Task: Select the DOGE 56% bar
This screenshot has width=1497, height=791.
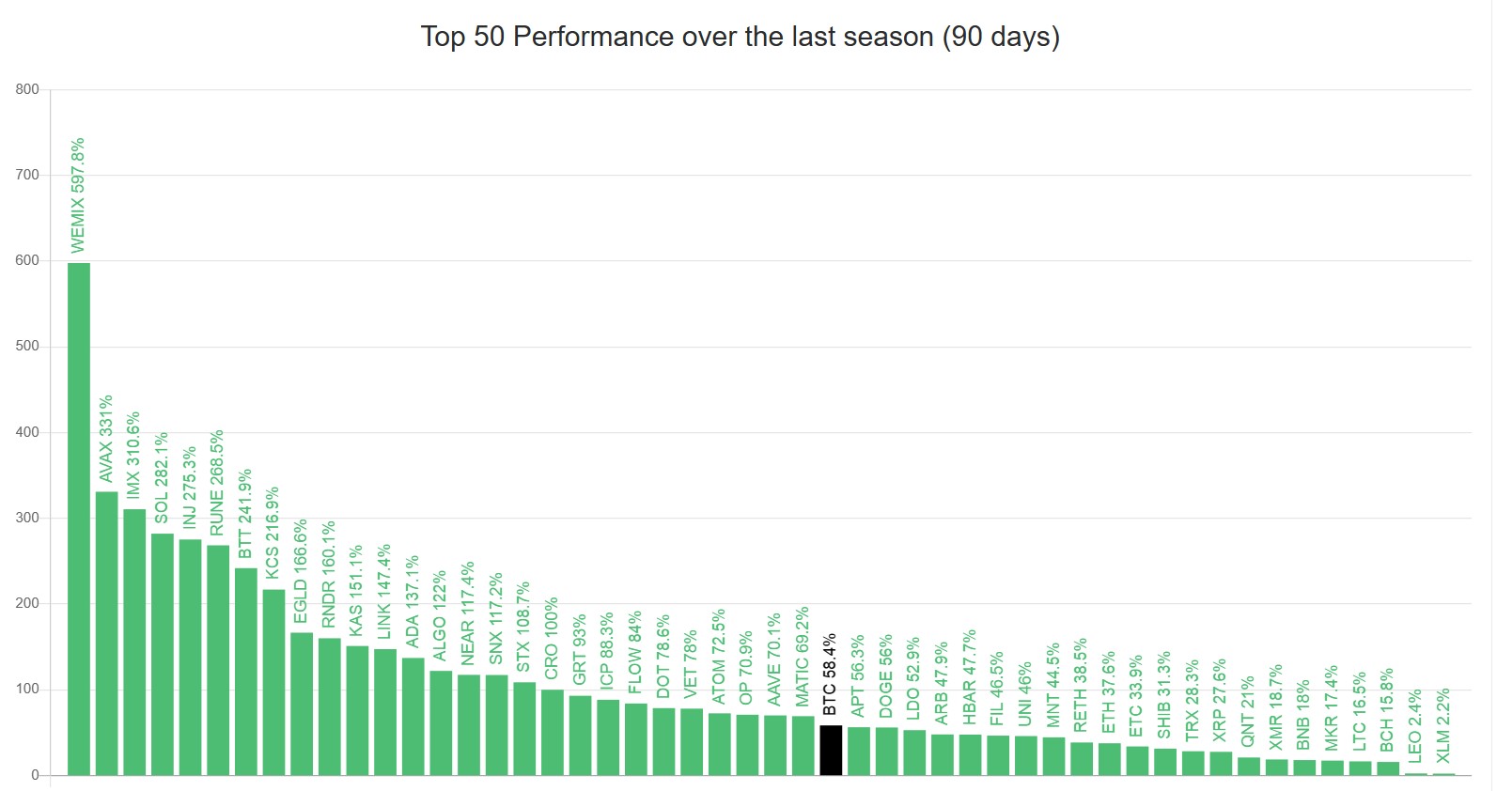Action: pos(886,751)
